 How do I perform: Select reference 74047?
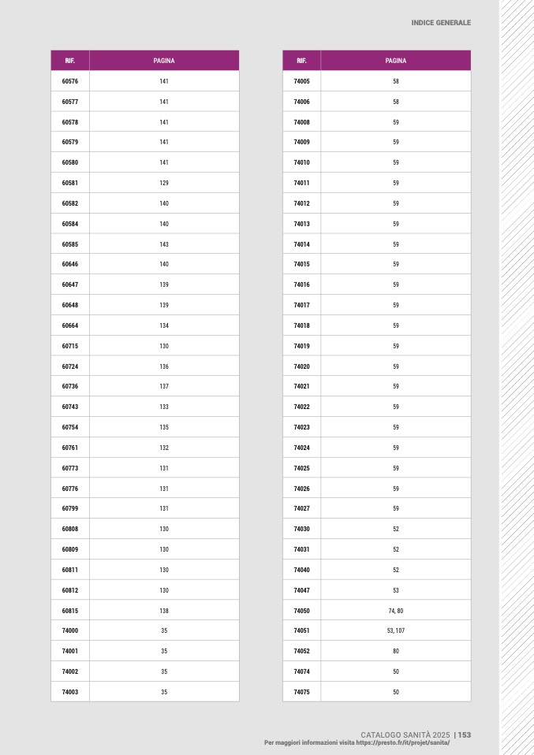click(x=301, y=590)
